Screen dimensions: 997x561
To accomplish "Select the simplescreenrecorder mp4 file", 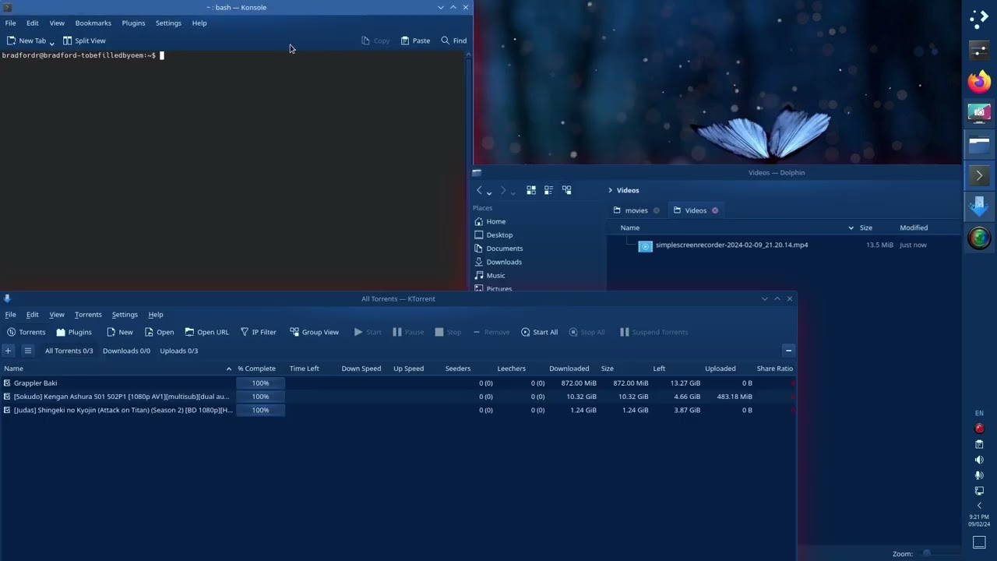I will pos(731,245).
